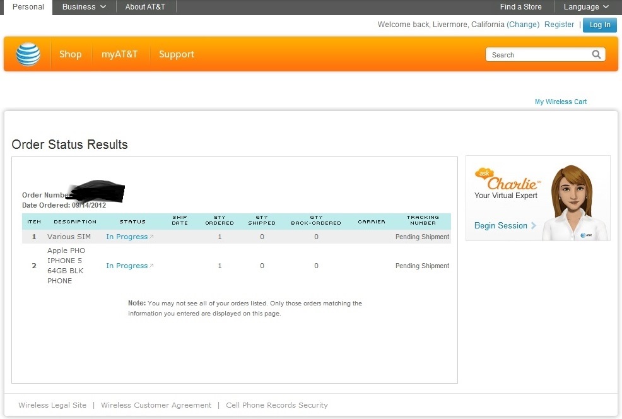Click Pending Shipment in Various SIM row

point(422,237)
